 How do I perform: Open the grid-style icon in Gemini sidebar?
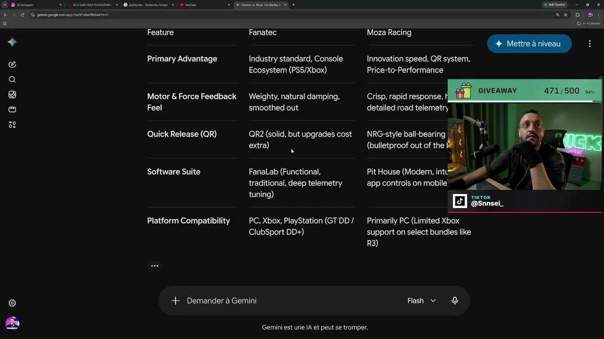12,125
